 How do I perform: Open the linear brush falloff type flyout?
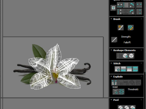114,40
